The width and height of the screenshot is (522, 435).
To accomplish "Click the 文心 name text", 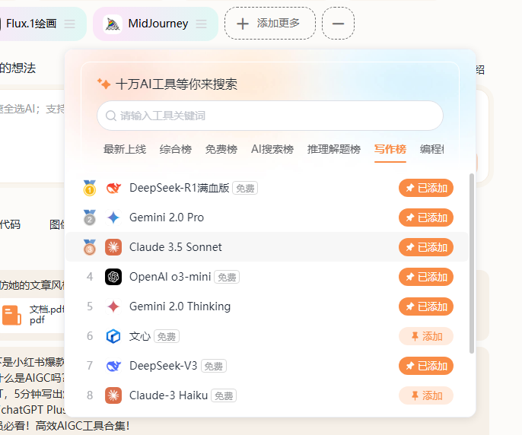I will pos(140,336).
